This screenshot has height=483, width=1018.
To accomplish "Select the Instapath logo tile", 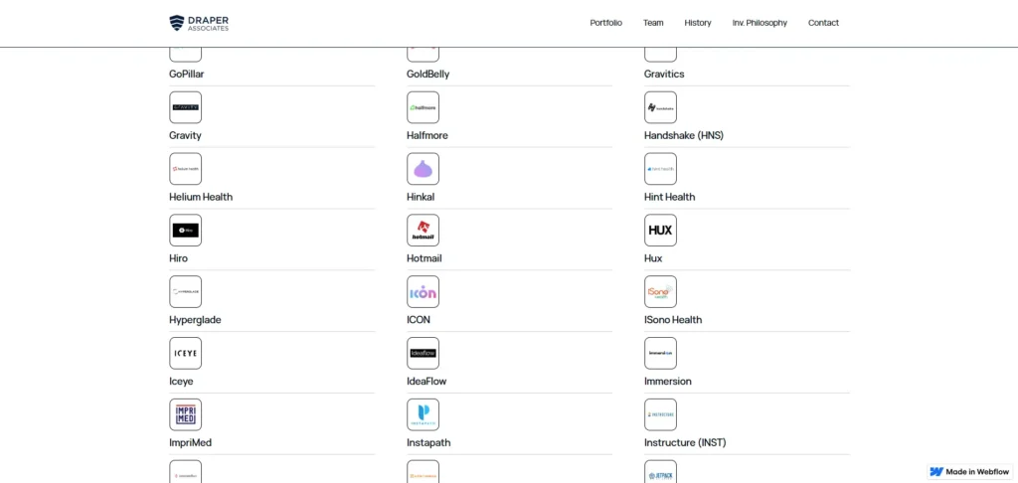I will [424, 414].
